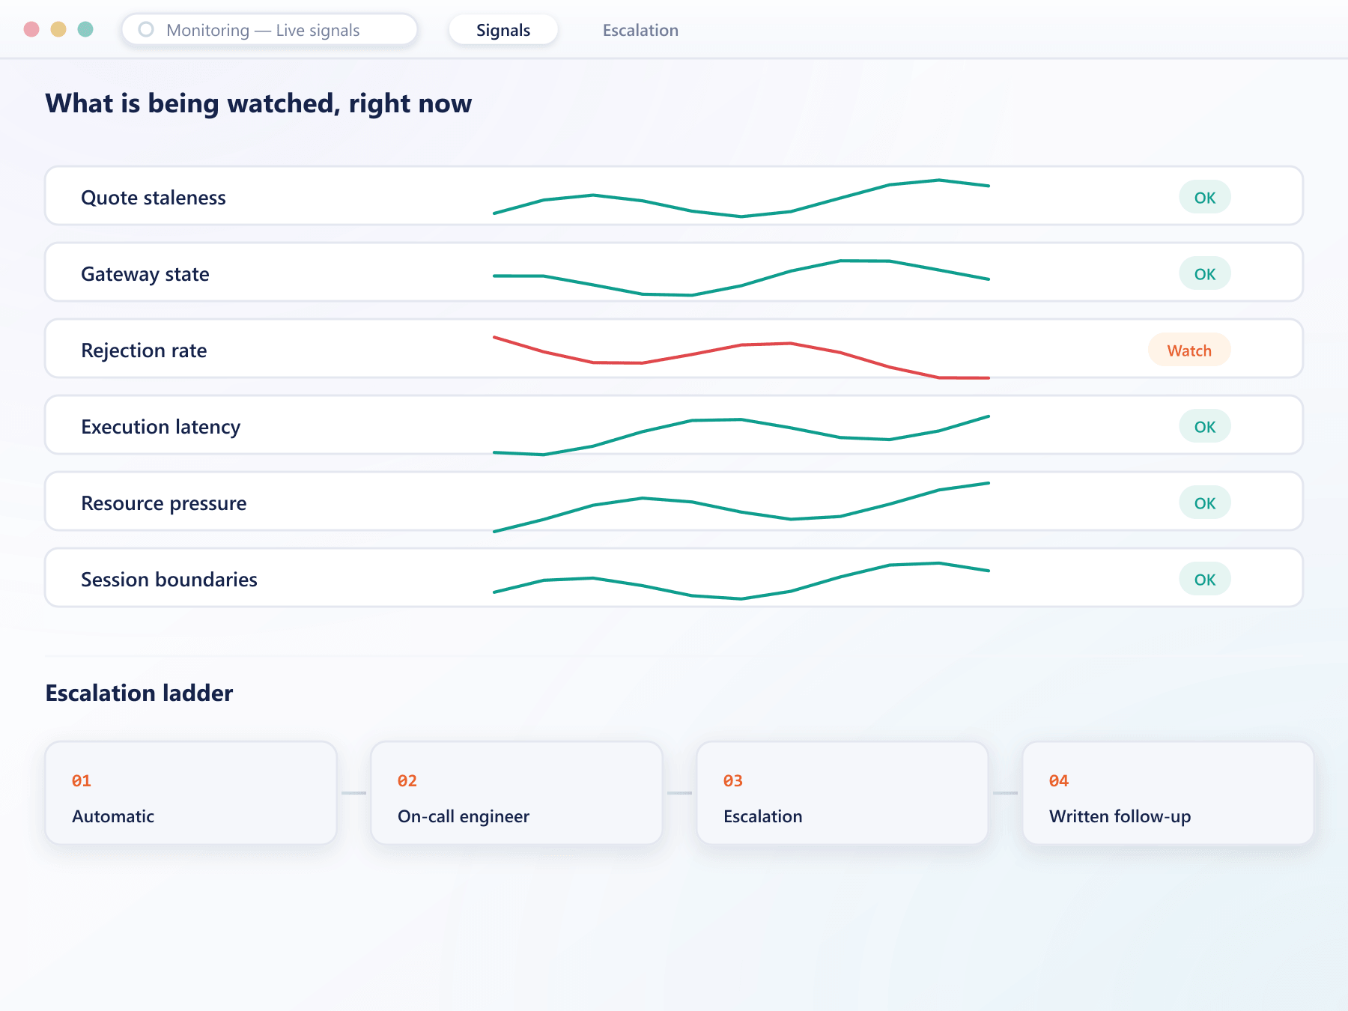
Task: Select the Gateway state row label
Action: pos(145,274)
